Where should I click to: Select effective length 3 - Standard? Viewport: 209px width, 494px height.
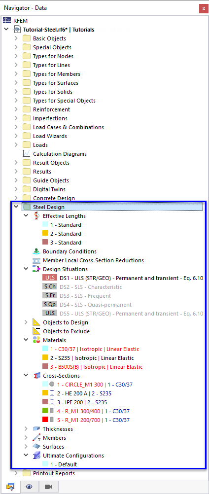[x=66, y=243]
